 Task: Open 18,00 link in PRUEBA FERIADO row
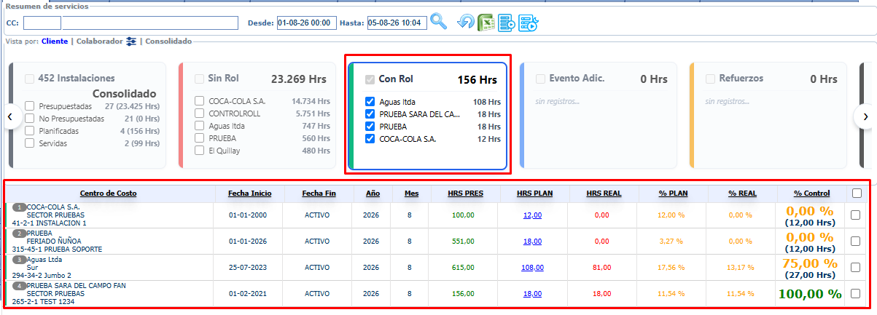click(532, 242)
